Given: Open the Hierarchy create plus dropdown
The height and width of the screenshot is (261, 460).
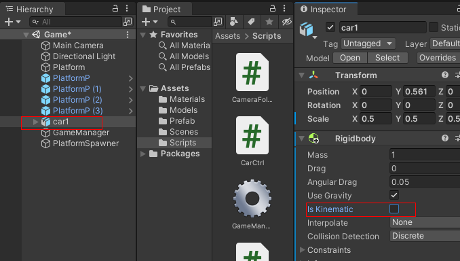Looking at the screenshot, I should pos(12,22).
